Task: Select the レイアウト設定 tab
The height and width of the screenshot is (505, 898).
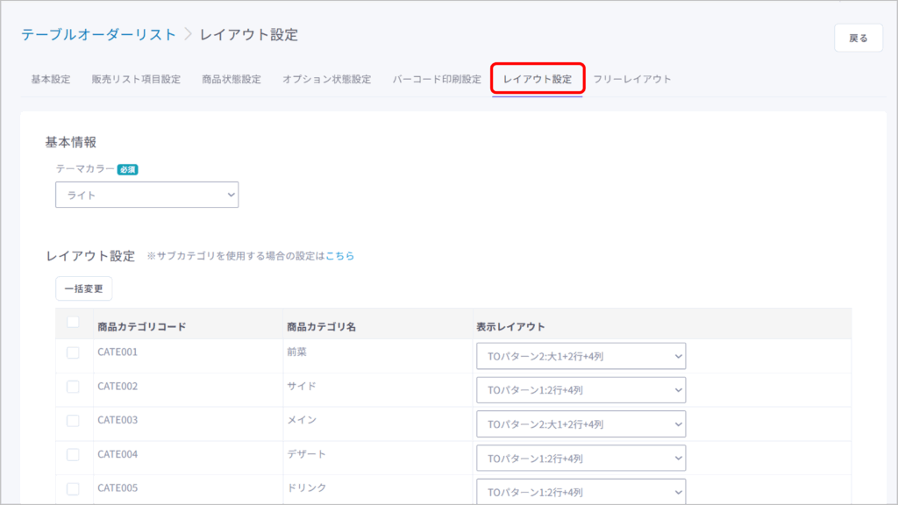Action: [538, 79]
